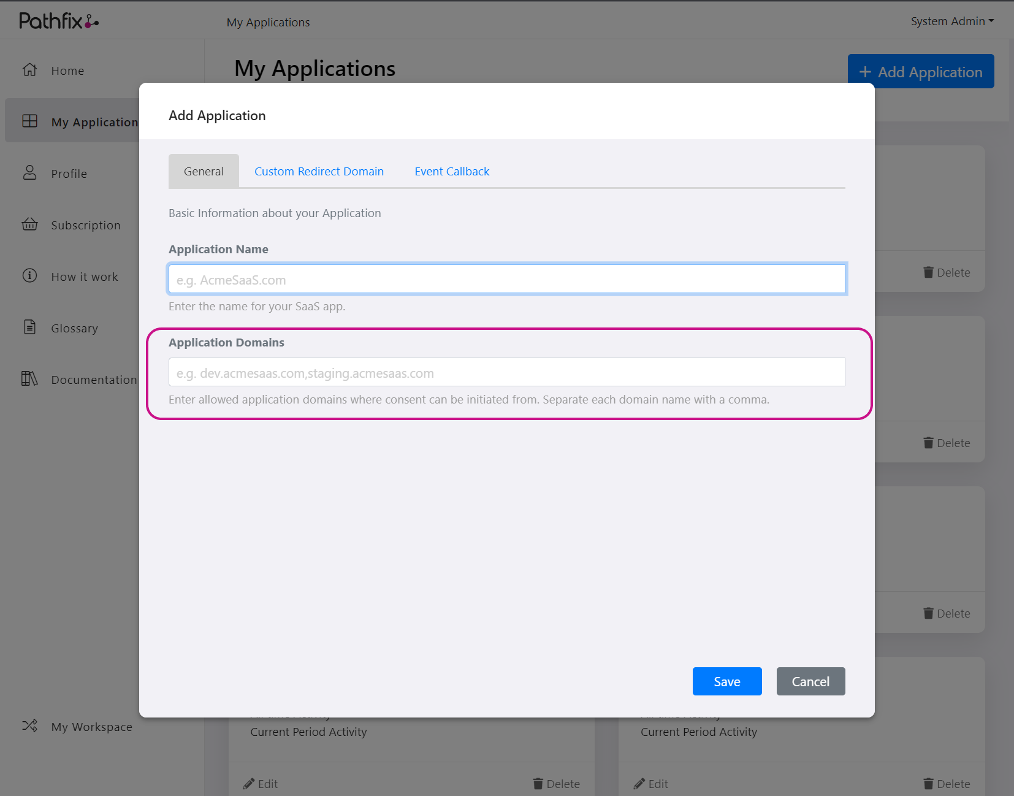Click the Profile person icon
Viewport: 1014px width, 796px height.
tap(29, 173)
